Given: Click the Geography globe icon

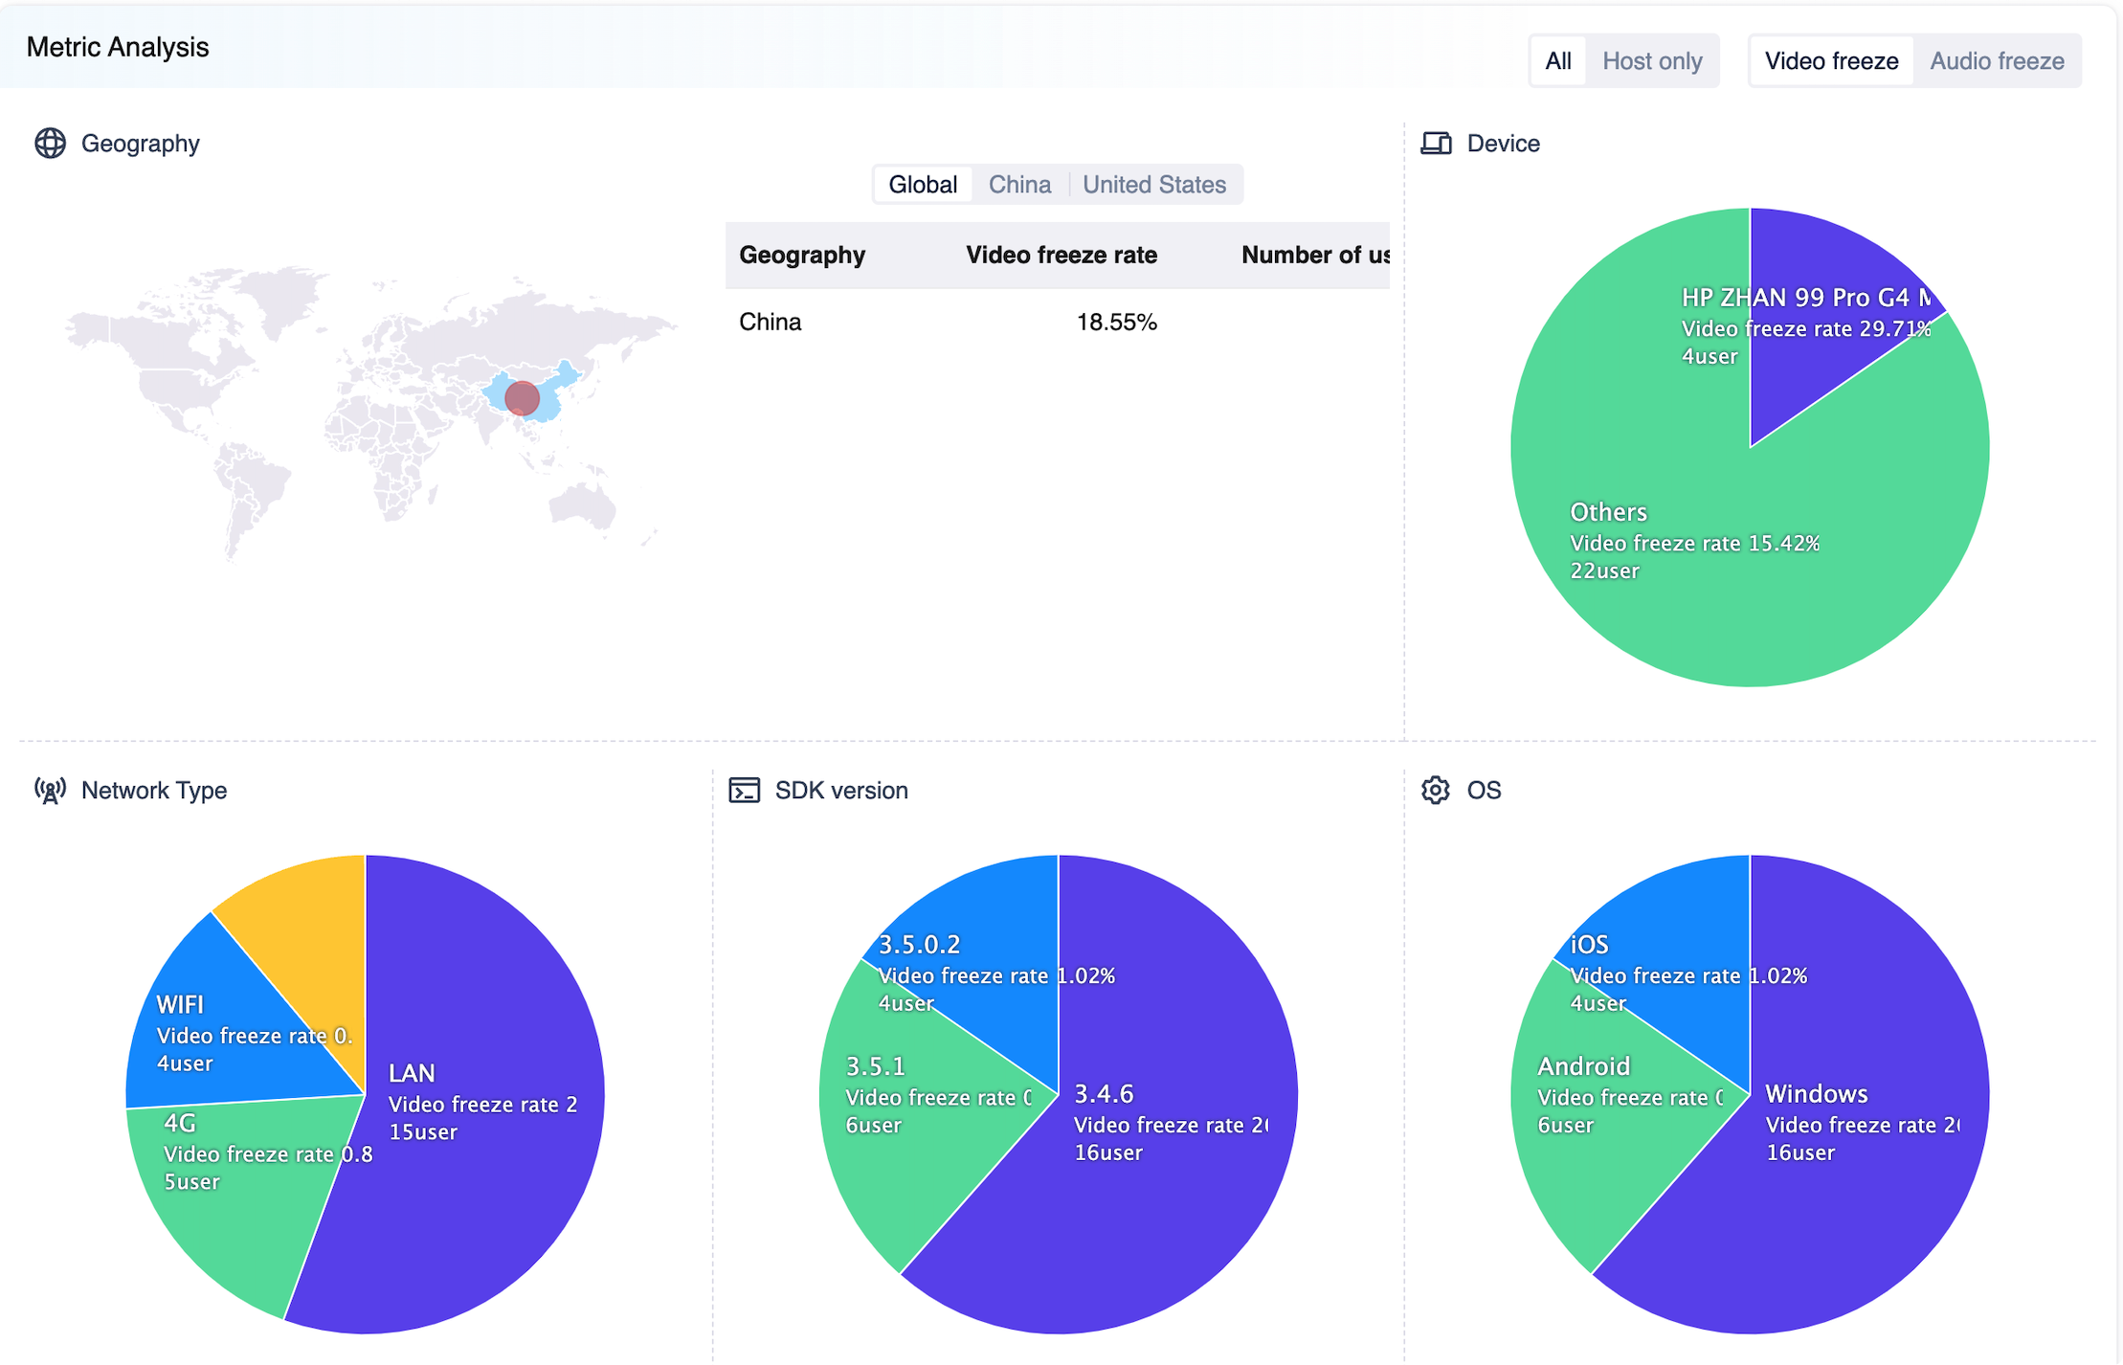Looking at the screenshot, I should pos(50,144).
